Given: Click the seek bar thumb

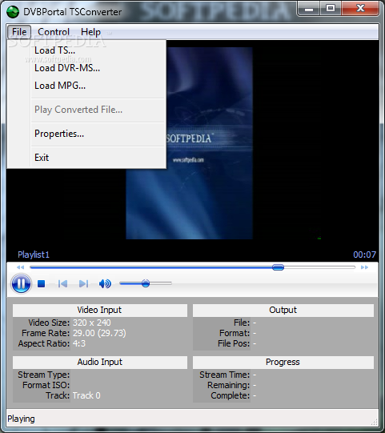Looking at the screenshot, I should 278,267.
